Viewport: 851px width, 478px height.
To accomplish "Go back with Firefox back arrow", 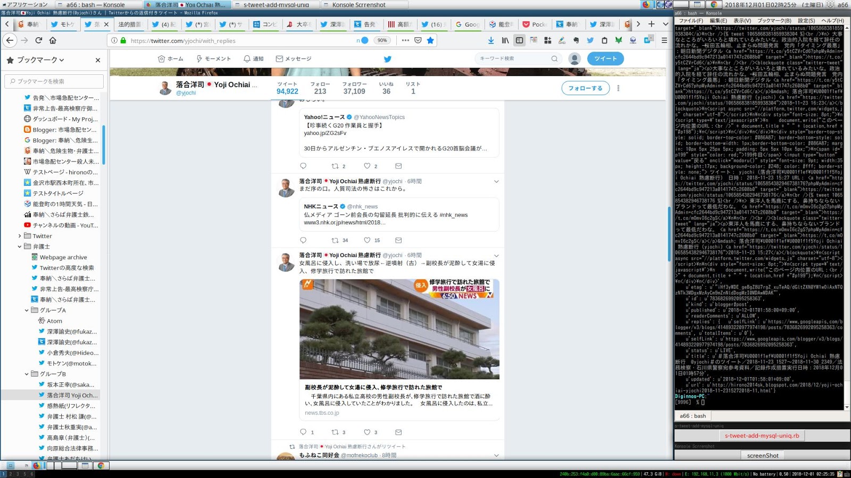I will pos(10,40).
